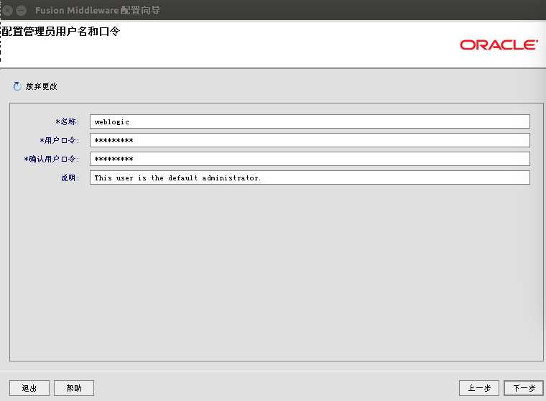Click the 放弃更改 discard changes icon
This screenshot has width=546, height=401.
coord(17,86)
